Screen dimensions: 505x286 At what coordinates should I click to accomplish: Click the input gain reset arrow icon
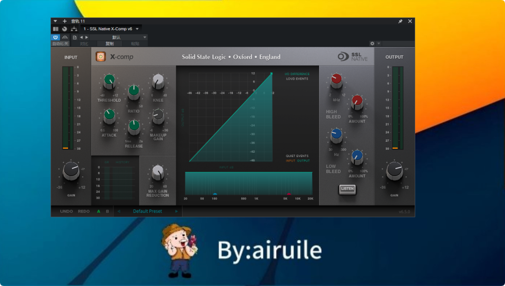(x=83, y=169)
